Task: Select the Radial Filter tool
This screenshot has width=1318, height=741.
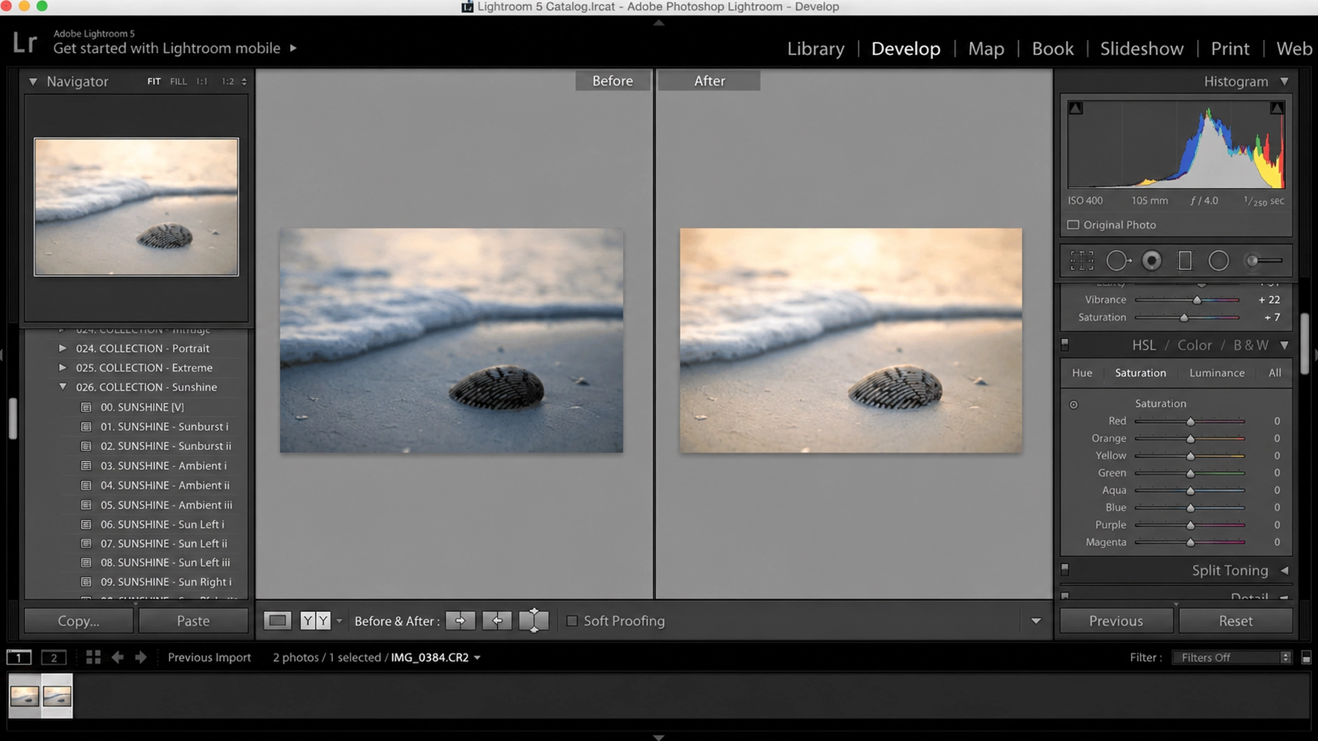Action: [1218, 261]
